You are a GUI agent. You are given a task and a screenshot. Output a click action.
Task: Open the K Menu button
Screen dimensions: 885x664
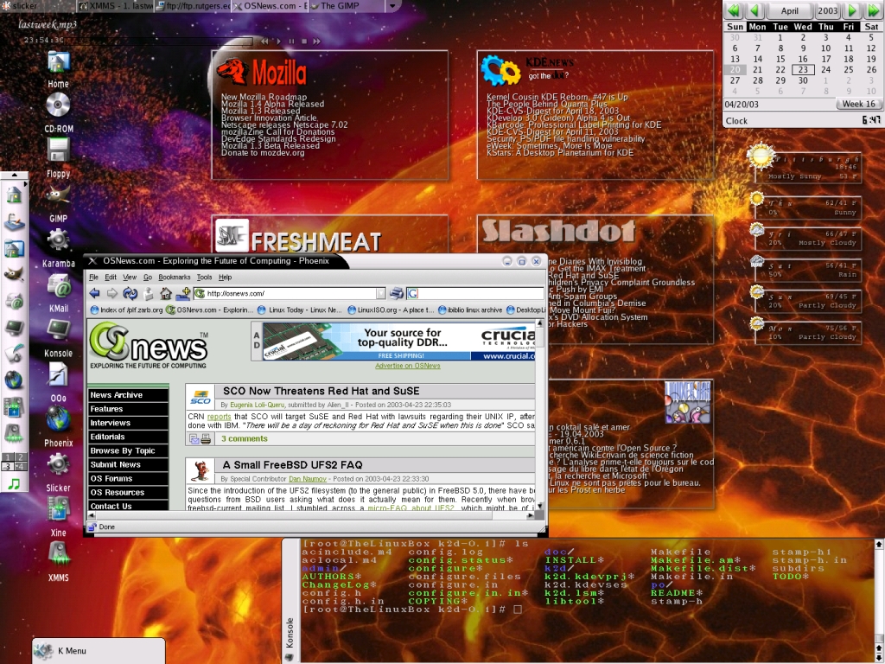coord(99,650)
